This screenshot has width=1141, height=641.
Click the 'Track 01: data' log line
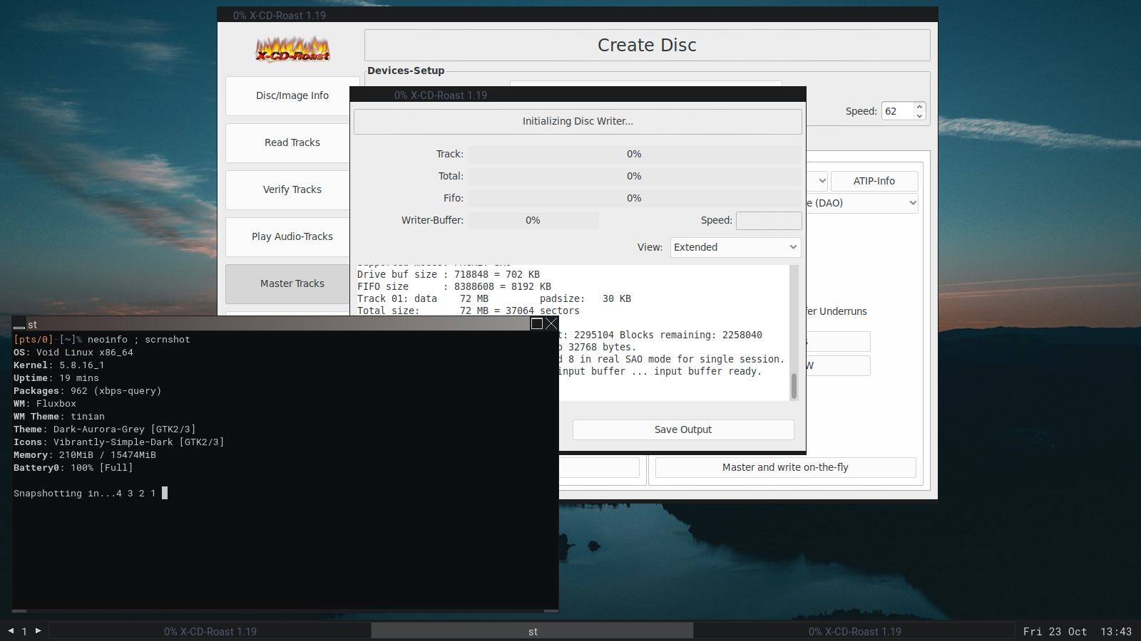[494, 298]
